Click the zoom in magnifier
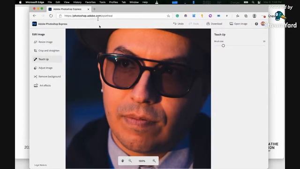This screenshot has height=169, width=300. pyautogui.click(x=154, y=161)
